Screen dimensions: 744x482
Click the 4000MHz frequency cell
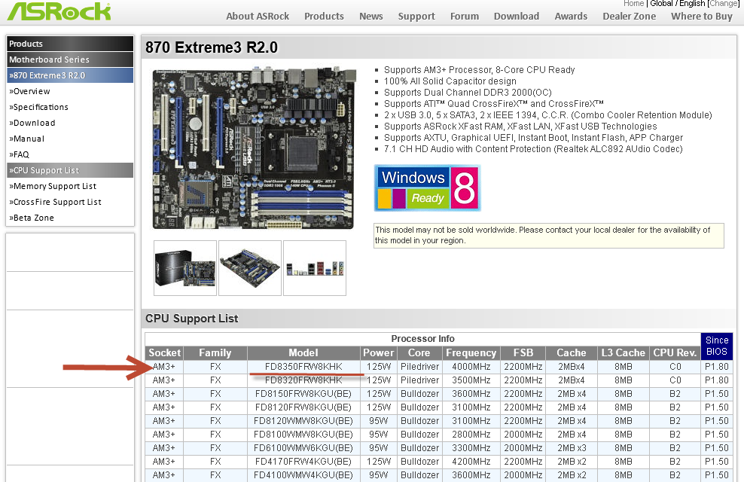(471, 367)
